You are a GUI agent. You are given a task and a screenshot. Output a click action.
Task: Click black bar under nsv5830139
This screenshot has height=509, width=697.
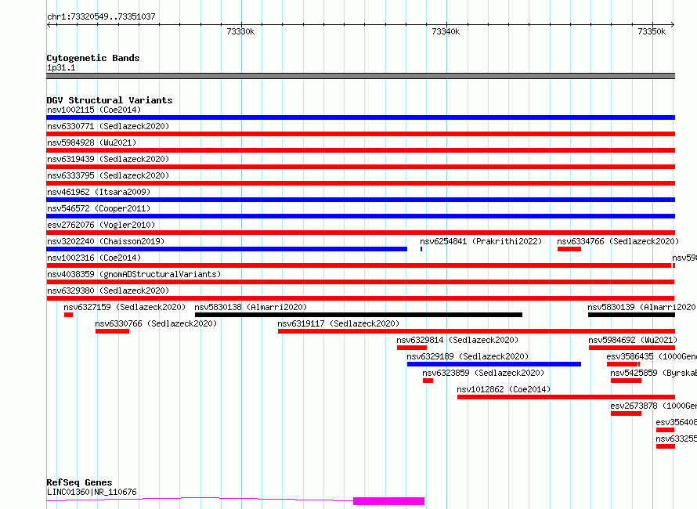pos(632,315)
